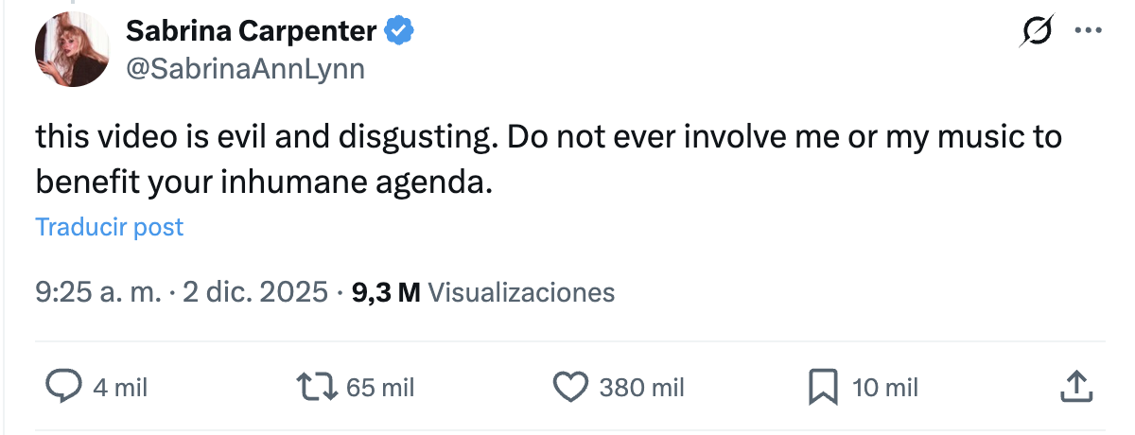
Task: Click the Traducir post link
Action: pos(110,228)
